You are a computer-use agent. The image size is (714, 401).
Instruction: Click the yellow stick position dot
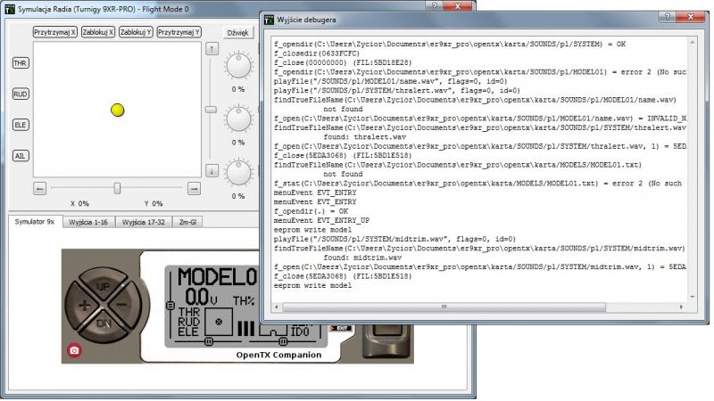[117, 110]
